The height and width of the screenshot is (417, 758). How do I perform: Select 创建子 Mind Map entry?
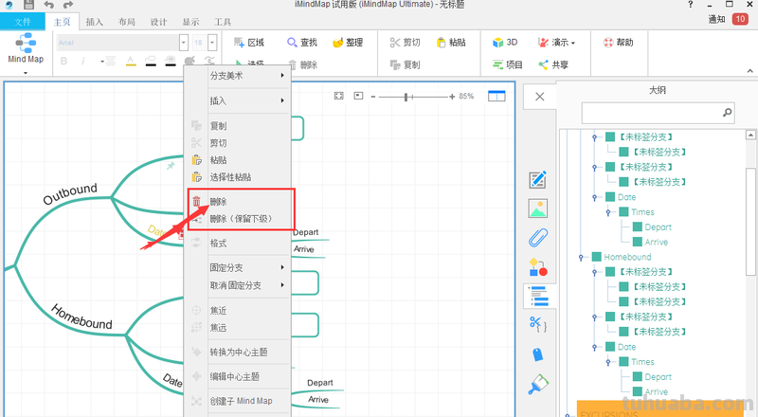[x=240, y=401]
